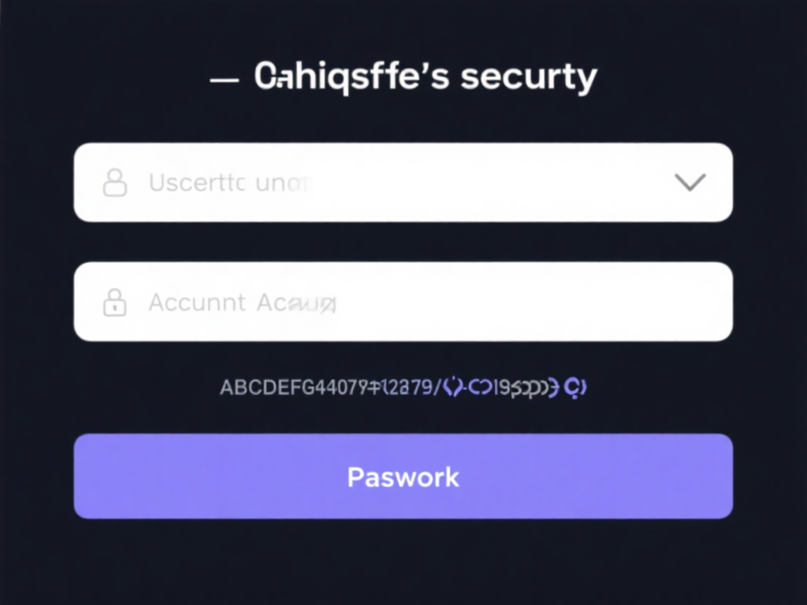Click the garbled glyphs after "Accunnt Aca"
This screenshot has width=807, height=605.
pos(314,303)
